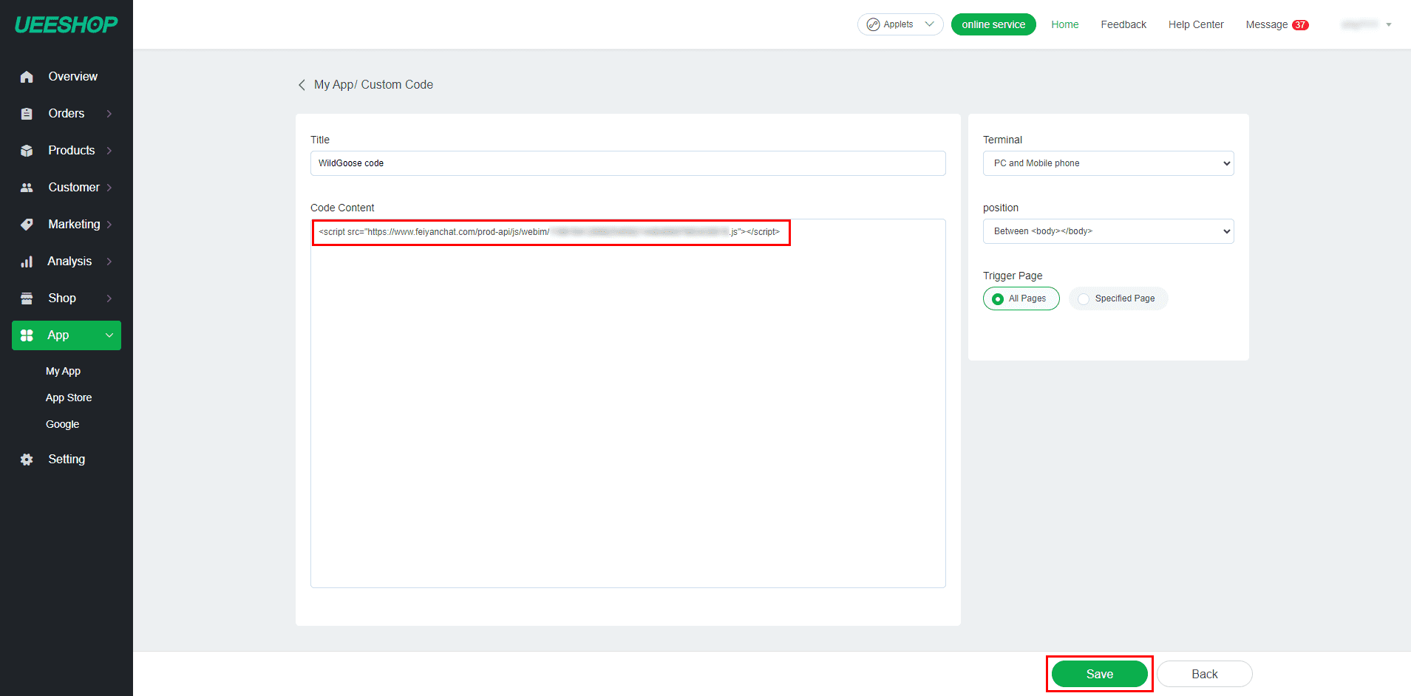Select the Specified Page radio option
This screenshot has height=696, width=1411.
click(x=1084, y=298)
